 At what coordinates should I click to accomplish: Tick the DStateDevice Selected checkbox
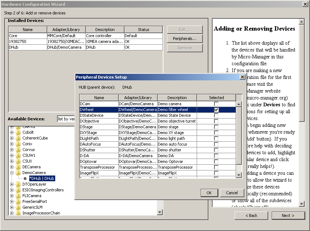click(216, 115)
